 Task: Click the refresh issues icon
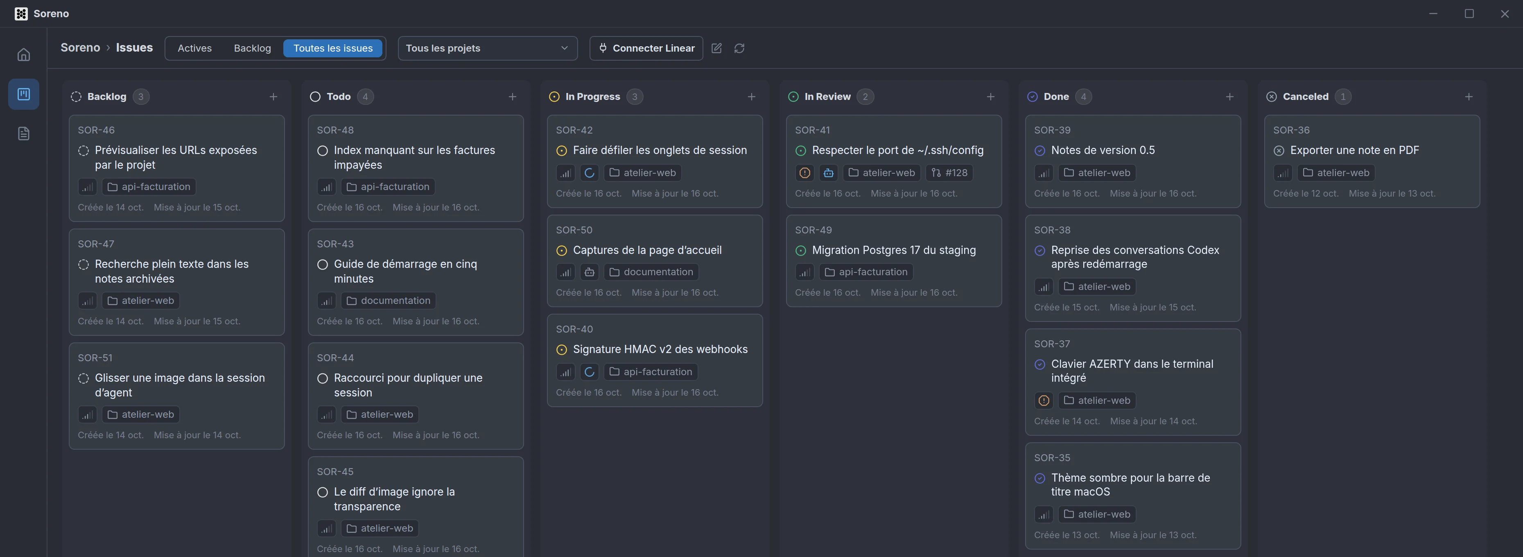[739, 48]
